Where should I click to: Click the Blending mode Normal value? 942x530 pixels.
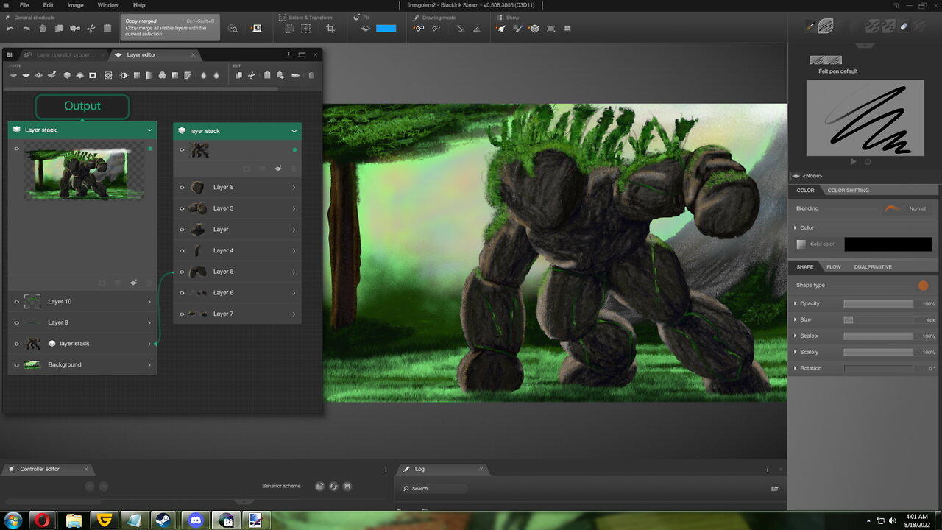917,209
